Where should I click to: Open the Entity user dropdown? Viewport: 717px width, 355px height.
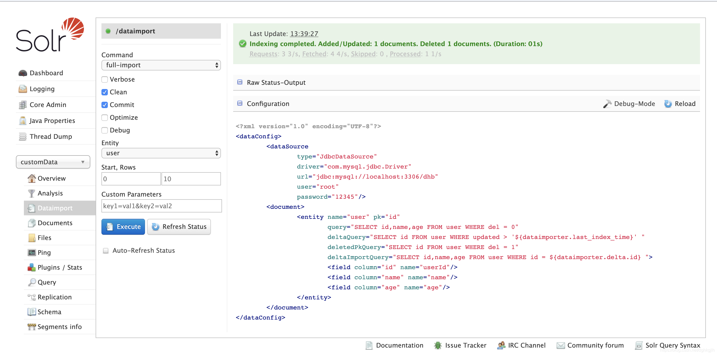point(161,153)
